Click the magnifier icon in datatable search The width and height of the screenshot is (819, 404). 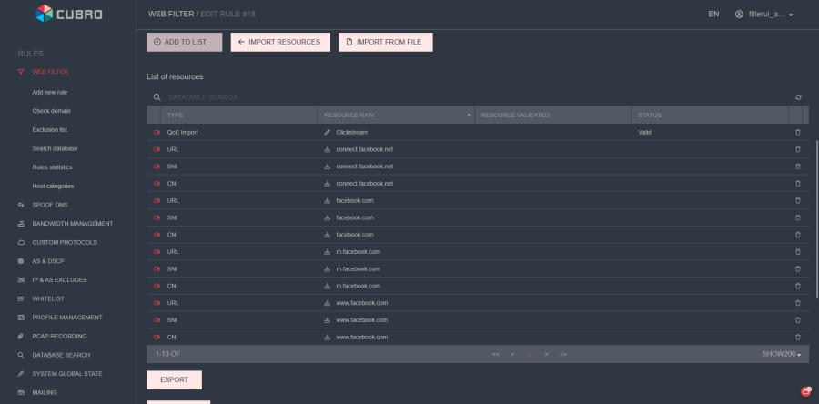[x=157, y=97]
